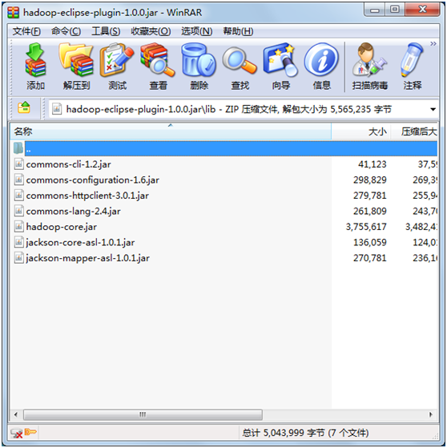Sort by Size (大小) column header
Image resolution: width=447 pixels, height=448 pixels.
(x=361, y=131)
